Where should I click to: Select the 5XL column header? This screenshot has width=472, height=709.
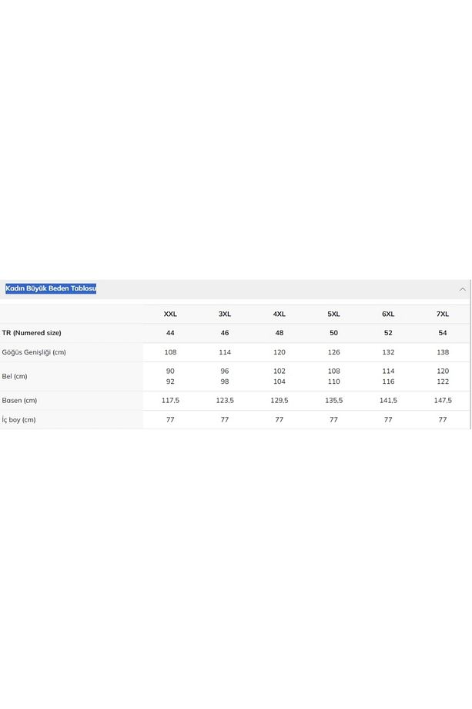tap(333, 314)
